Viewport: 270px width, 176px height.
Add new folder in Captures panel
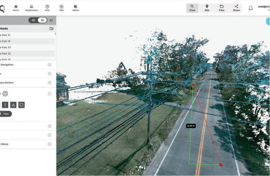point(51,29)
